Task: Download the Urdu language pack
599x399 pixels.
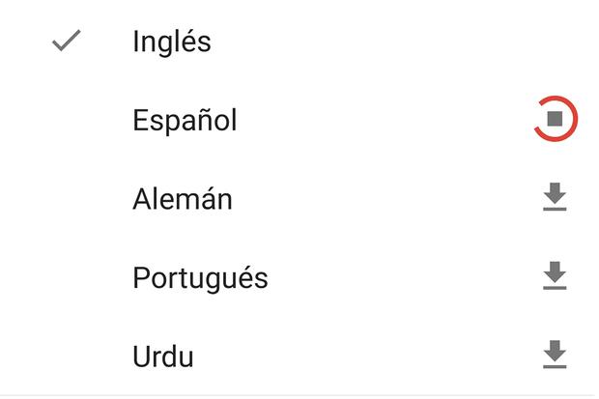Action: tap(554, 356)
